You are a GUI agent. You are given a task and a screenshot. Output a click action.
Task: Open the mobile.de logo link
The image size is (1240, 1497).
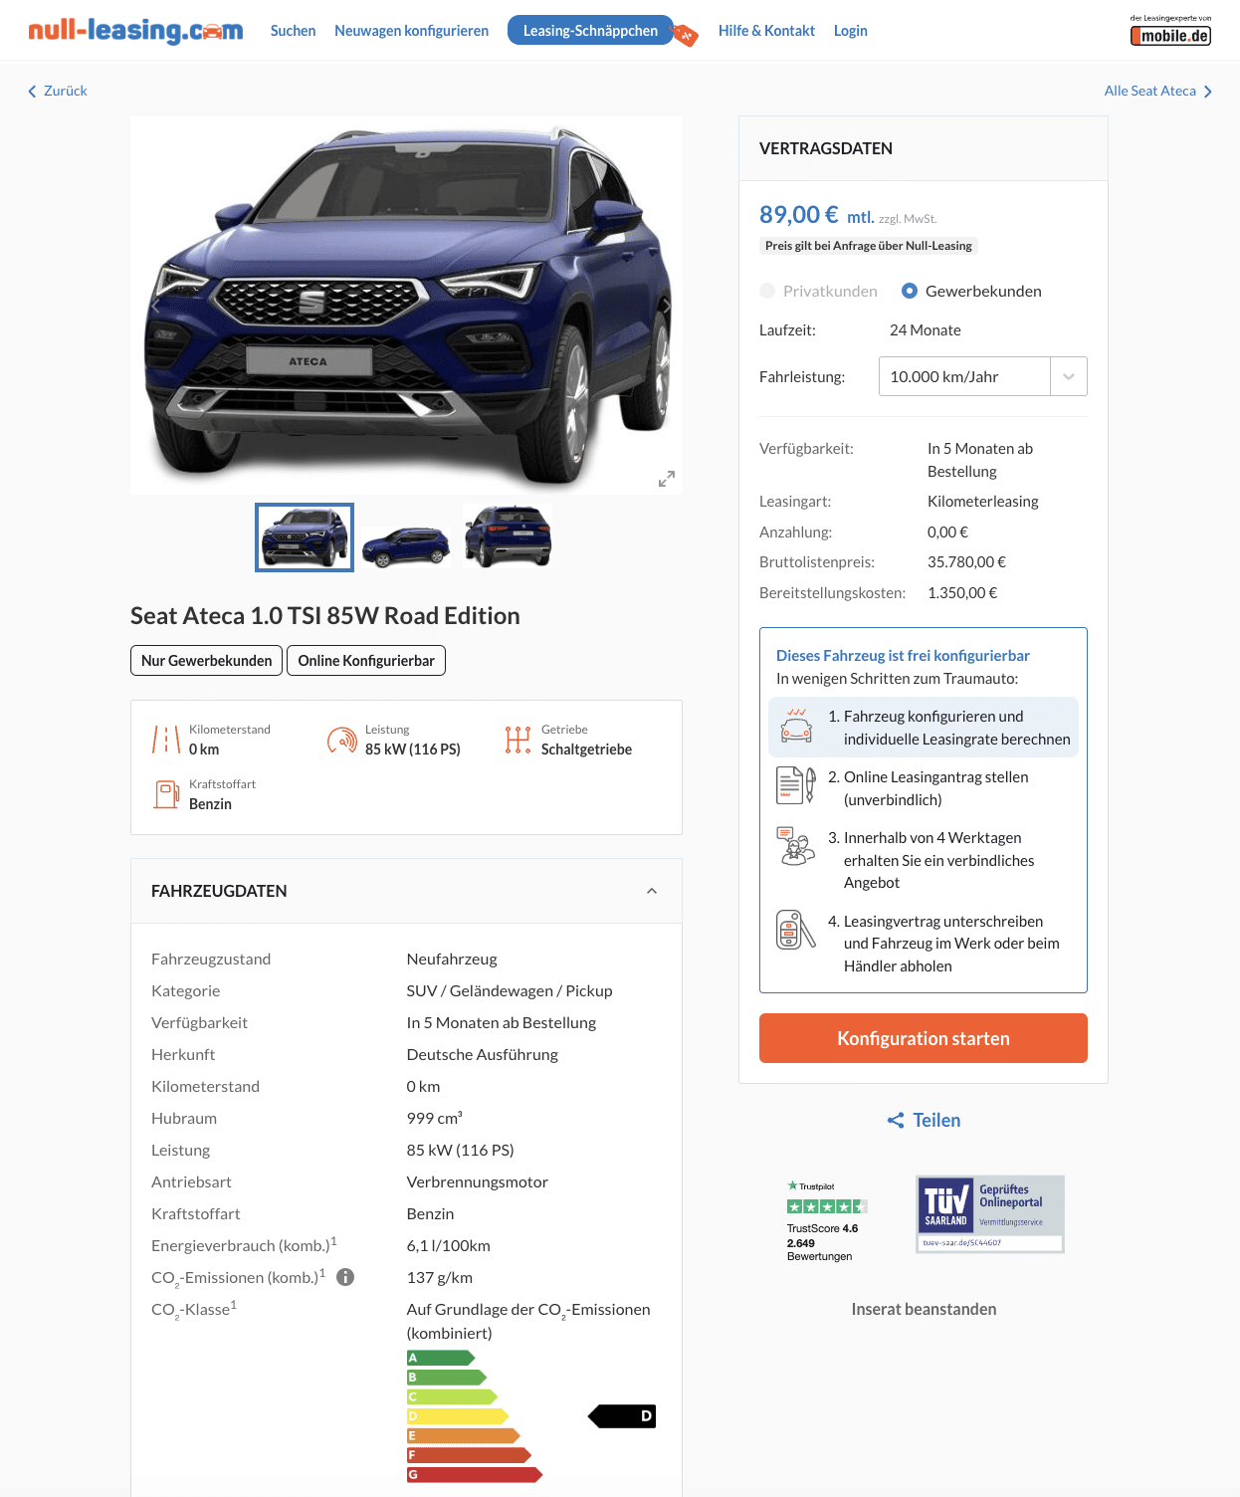click(1170, 31)
